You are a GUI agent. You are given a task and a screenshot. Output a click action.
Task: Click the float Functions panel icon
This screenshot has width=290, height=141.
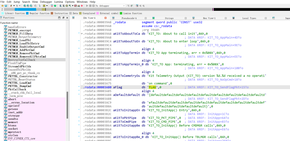click(63, 18)
